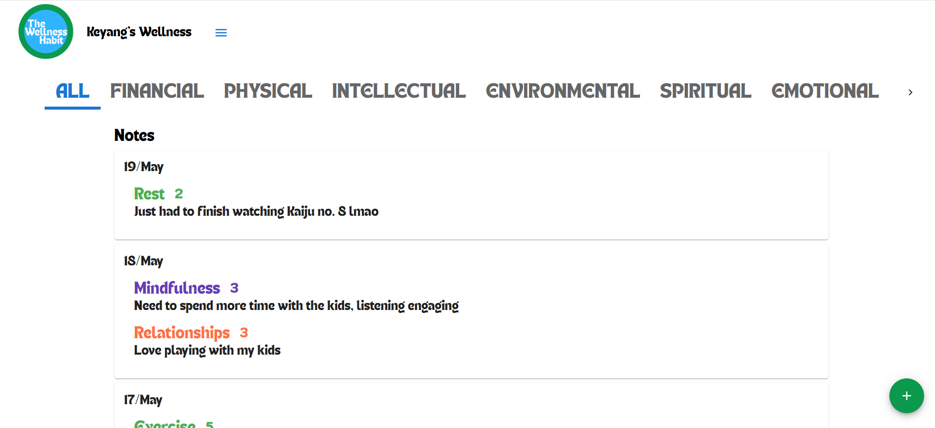
Task: Click The Wellness Habit logo
Action: click(46, 32)
